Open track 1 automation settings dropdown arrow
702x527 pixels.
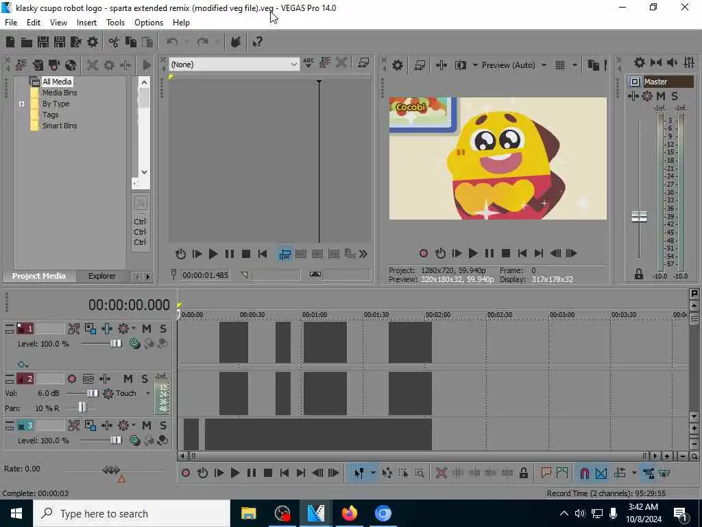[x=134, y=329]
